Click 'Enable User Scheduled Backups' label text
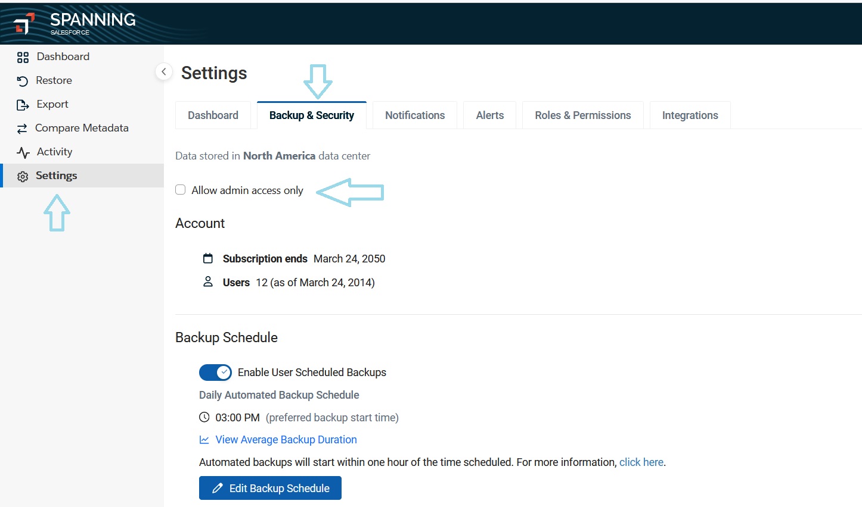 (312, 373)
